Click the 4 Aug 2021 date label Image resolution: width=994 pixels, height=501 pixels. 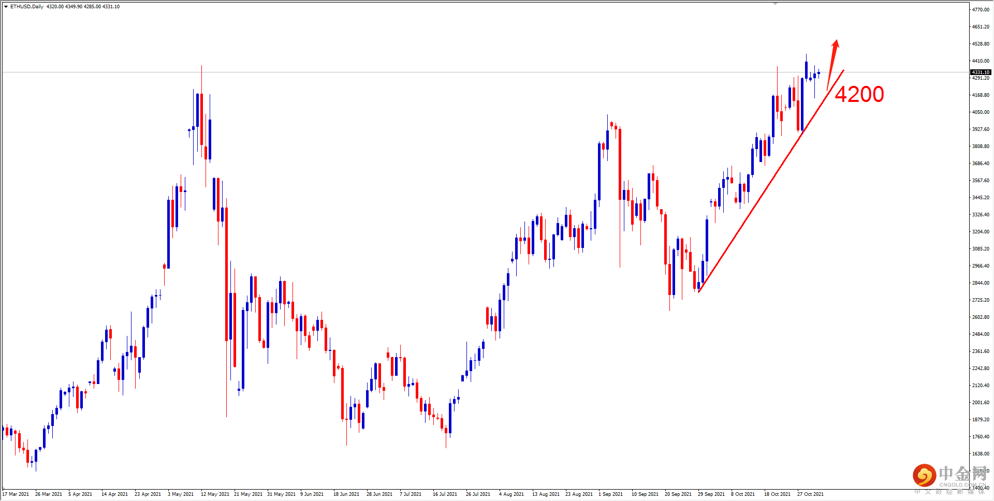point(511,494)
